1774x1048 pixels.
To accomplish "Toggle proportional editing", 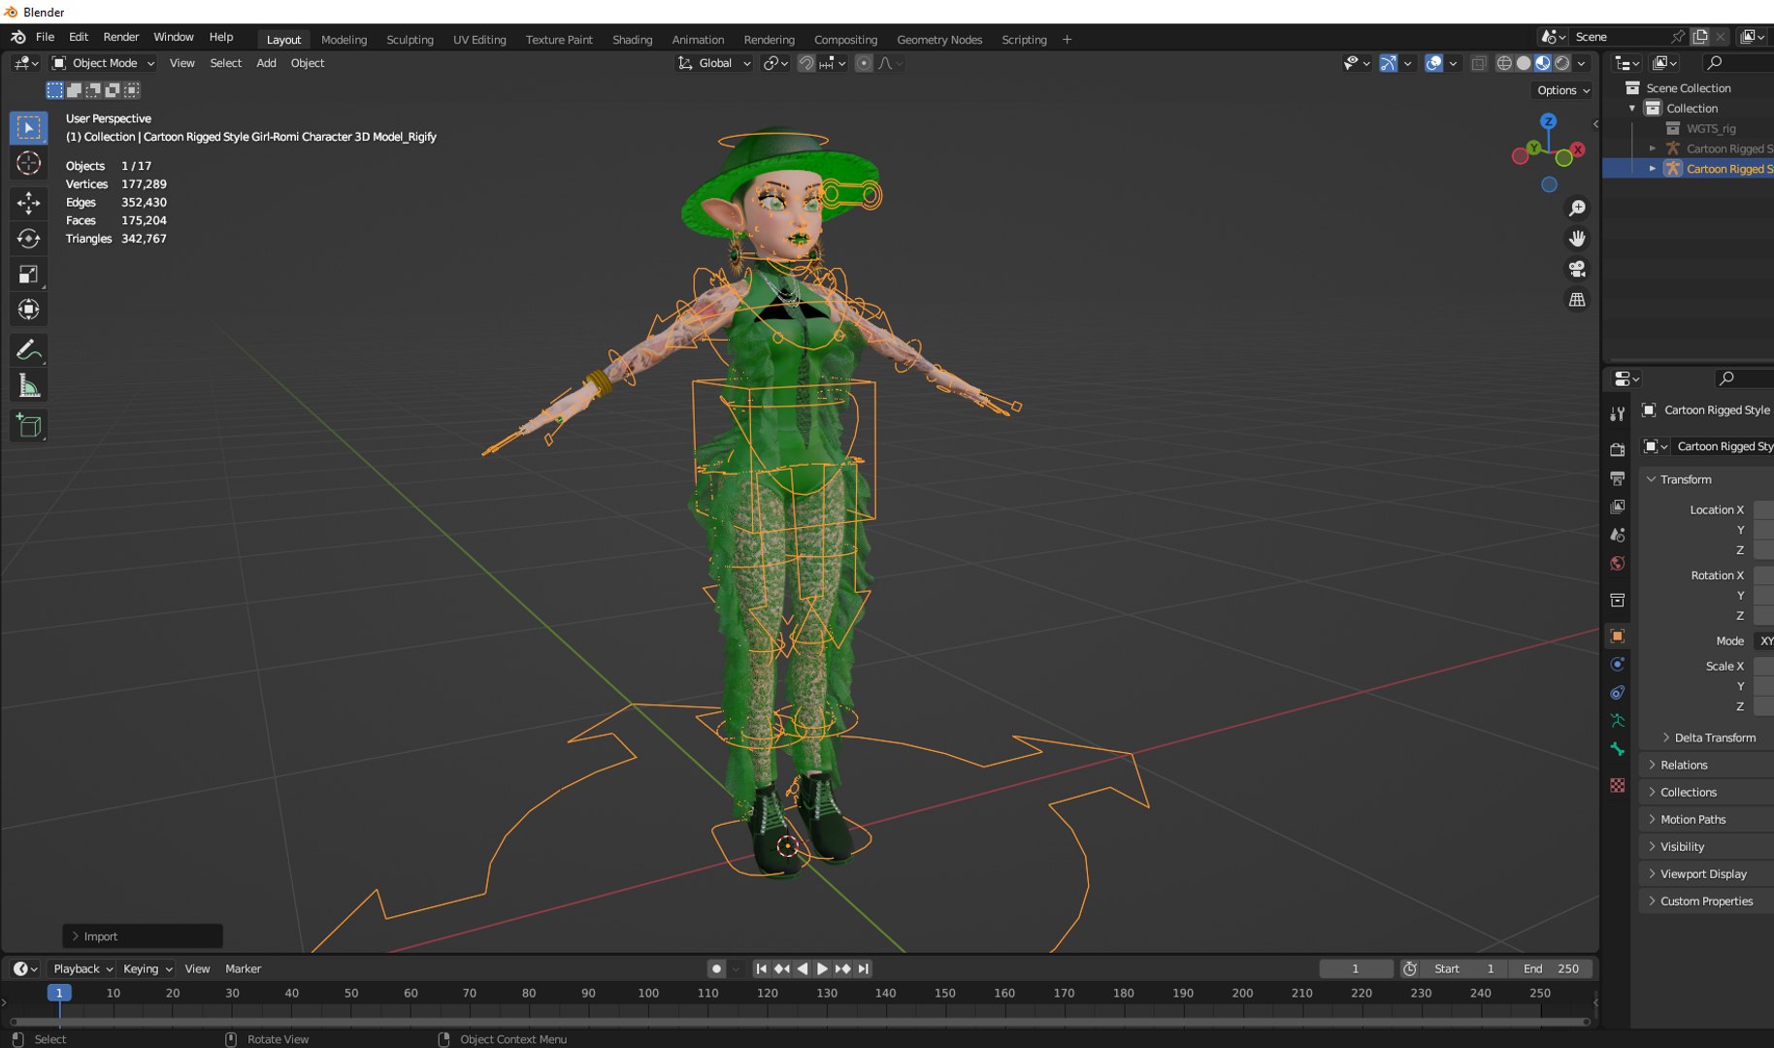I will (x=864, y=63).
